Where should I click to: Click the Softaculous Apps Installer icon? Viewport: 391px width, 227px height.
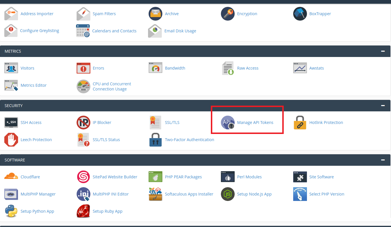(155, 194)
